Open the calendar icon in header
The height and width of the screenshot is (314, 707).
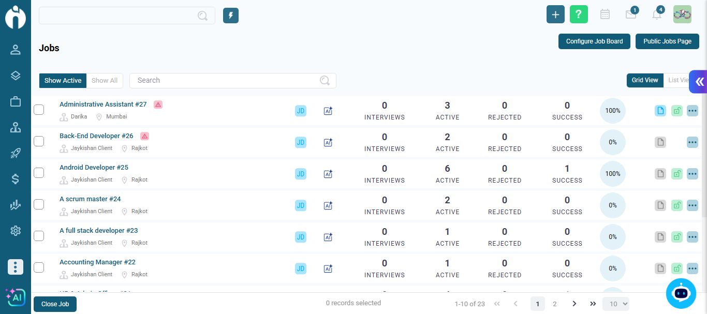pyautogui.click(x=605, y=14)
